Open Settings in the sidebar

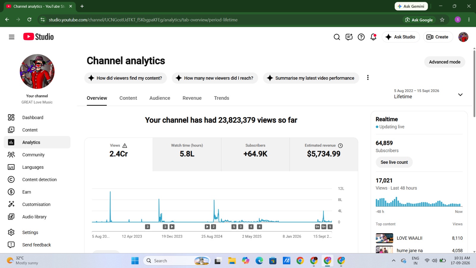37,232
